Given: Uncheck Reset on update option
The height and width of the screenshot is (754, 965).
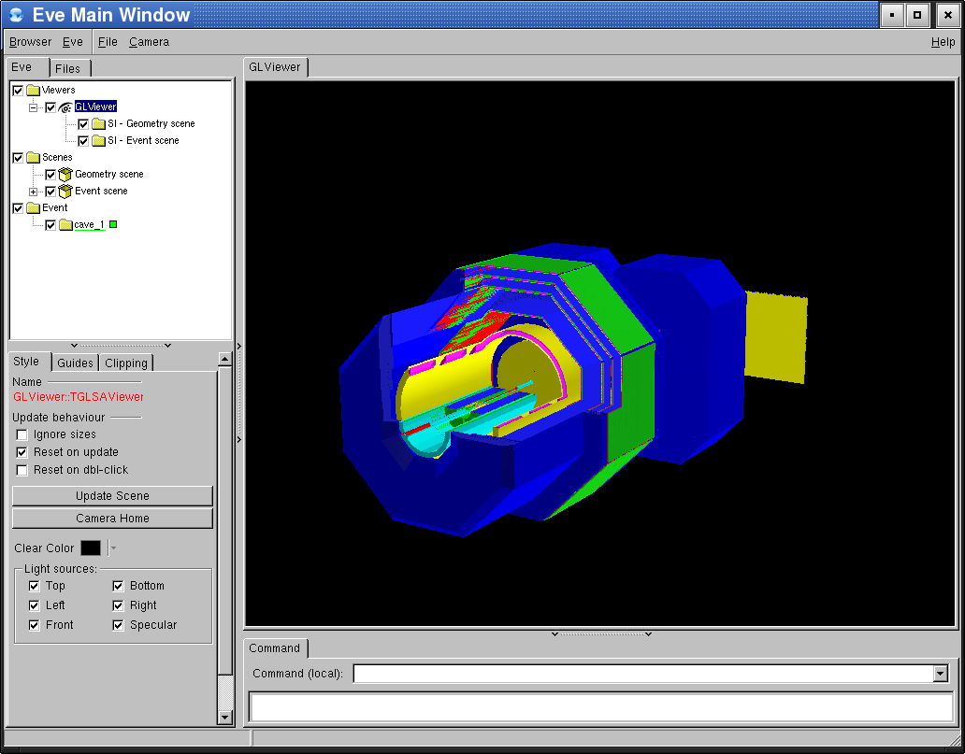Looking at the screenshot, I should [x=22, y=452].
